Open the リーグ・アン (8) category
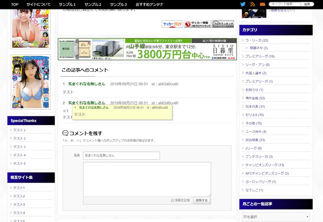The image size is (323, 222). click(x=257, y=65)
